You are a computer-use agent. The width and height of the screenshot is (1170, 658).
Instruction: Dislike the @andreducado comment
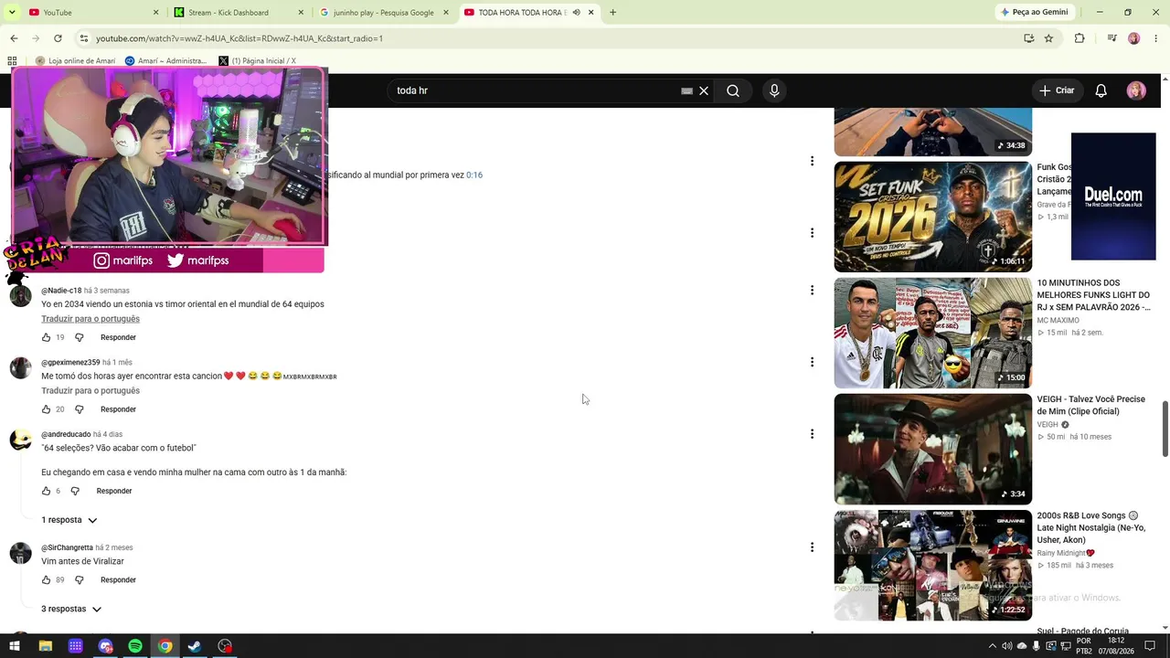pyautogui.click(x=75, y=491)
